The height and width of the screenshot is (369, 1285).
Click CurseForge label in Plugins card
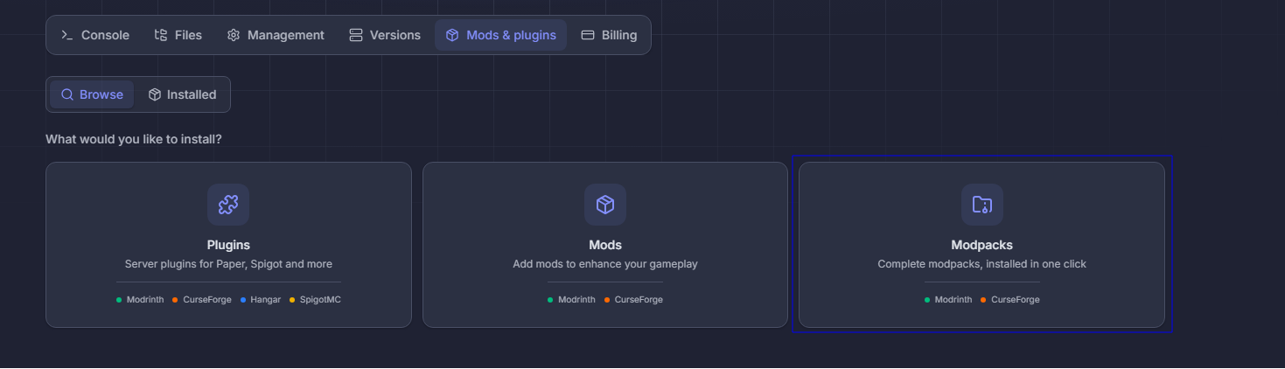click(207, 300)
